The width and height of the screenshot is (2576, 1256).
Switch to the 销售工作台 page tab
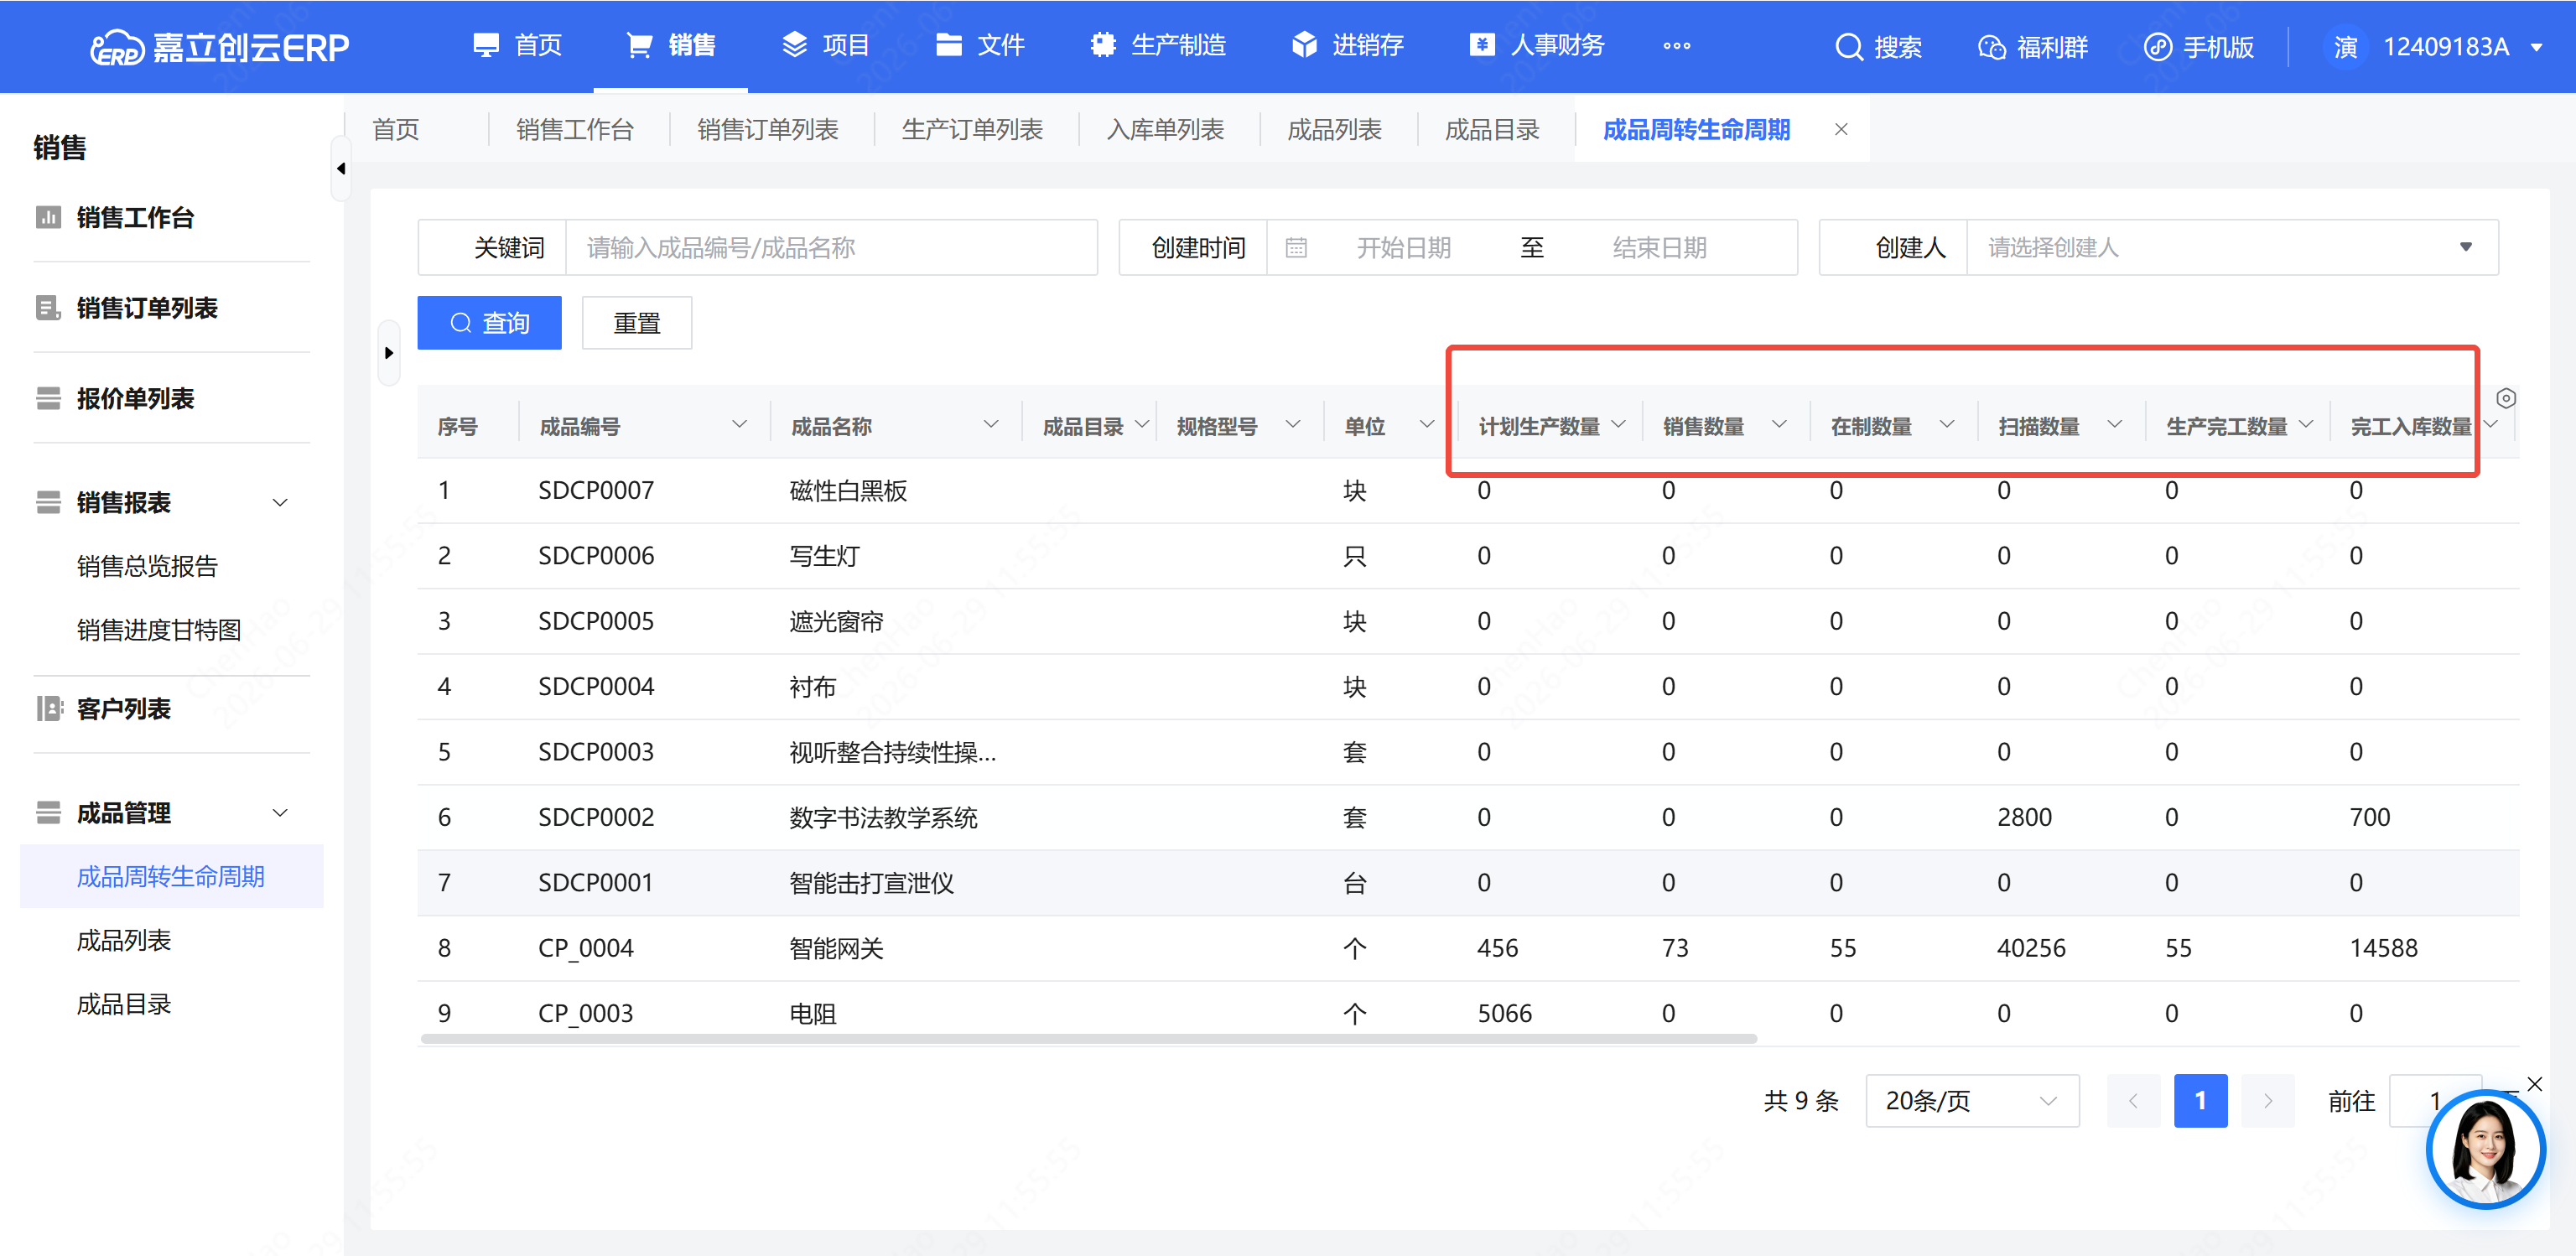575,129
